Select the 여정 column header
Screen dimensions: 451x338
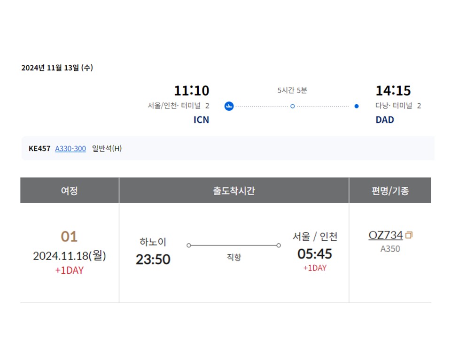70,191
